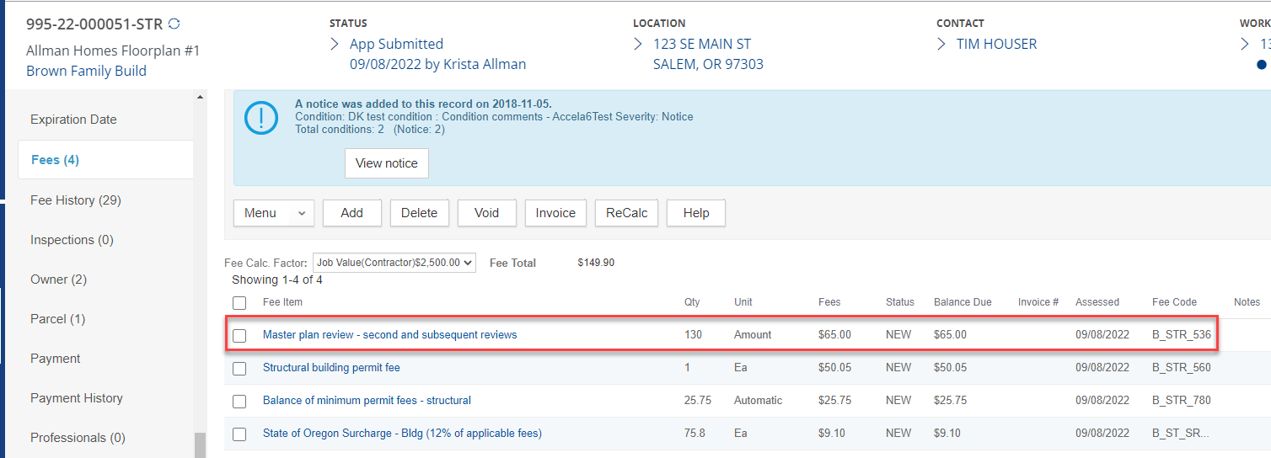Click the ReCalc button
The width and height of the screenshot is (1271, 458).
(626, 213)
